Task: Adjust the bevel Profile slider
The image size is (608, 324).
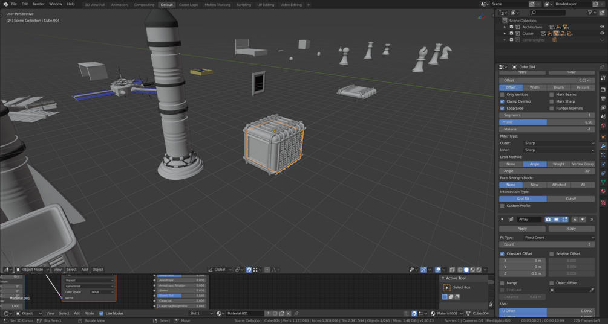Action: coord(547,122)
